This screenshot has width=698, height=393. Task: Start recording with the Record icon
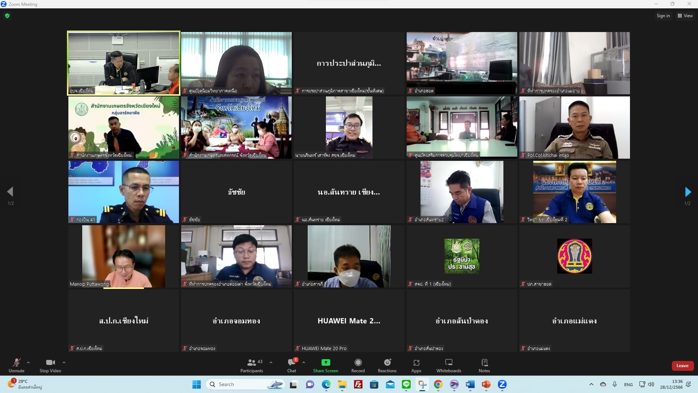(x=358, y=365)
